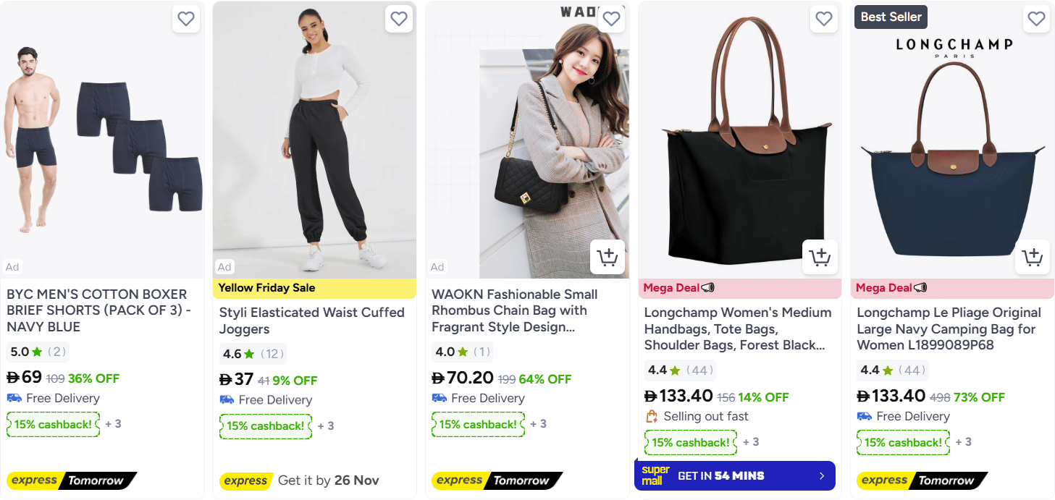1055x500 pixels.
Task: Add WAOKN chain bag to cart
Action: (607, 257)
